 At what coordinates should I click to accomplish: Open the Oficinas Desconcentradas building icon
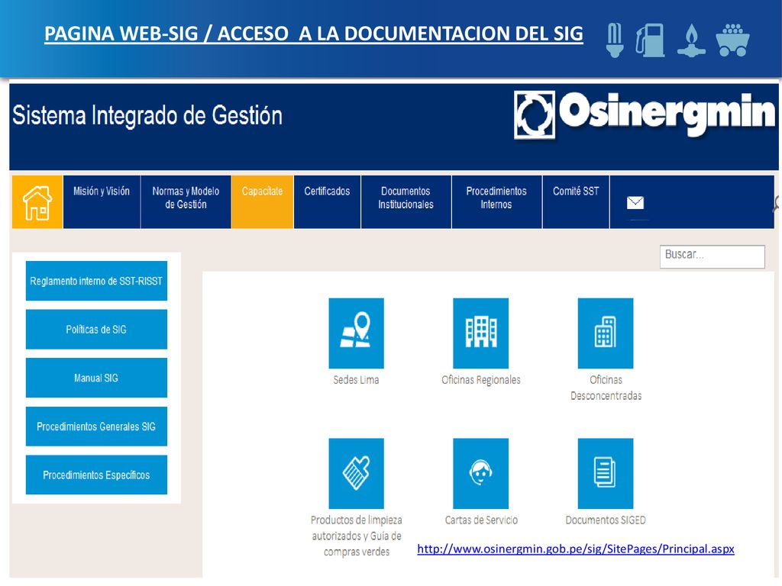click(606, 333)
